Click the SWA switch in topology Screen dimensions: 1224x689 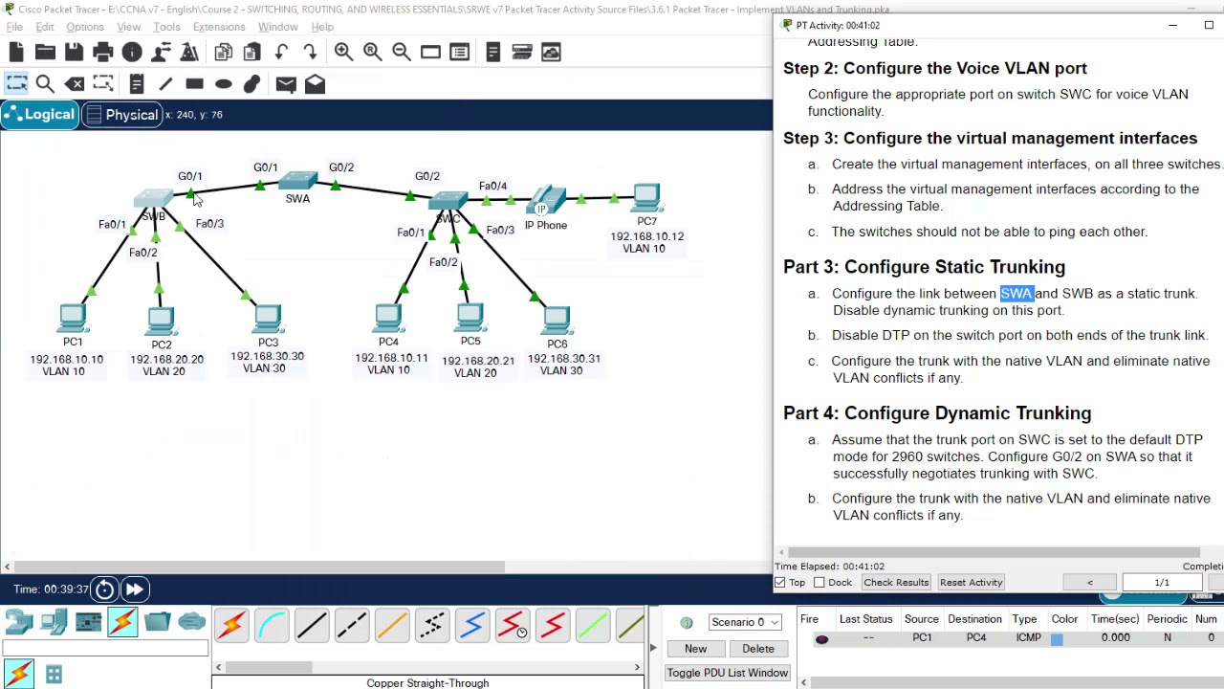[x=298, y=181]
